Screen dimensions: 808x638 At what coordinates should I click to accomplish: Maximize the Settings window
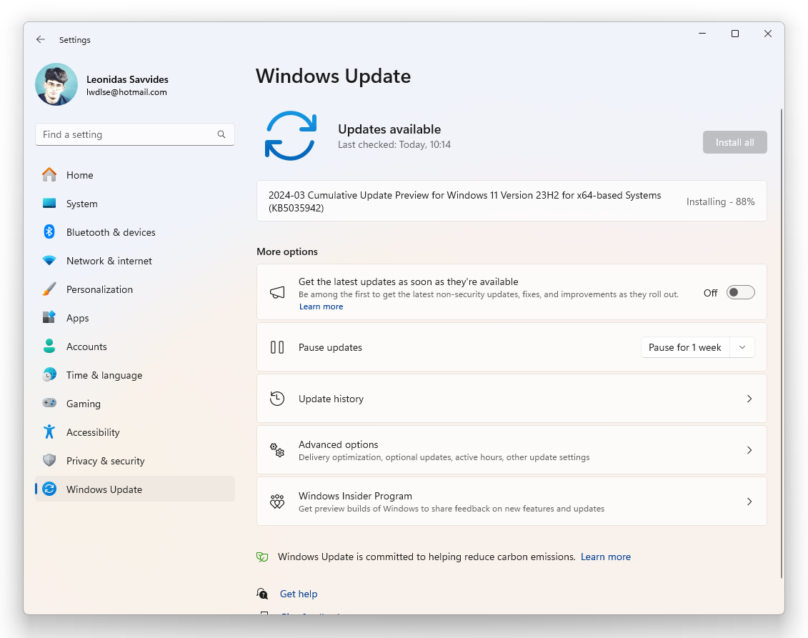(735, 34)
